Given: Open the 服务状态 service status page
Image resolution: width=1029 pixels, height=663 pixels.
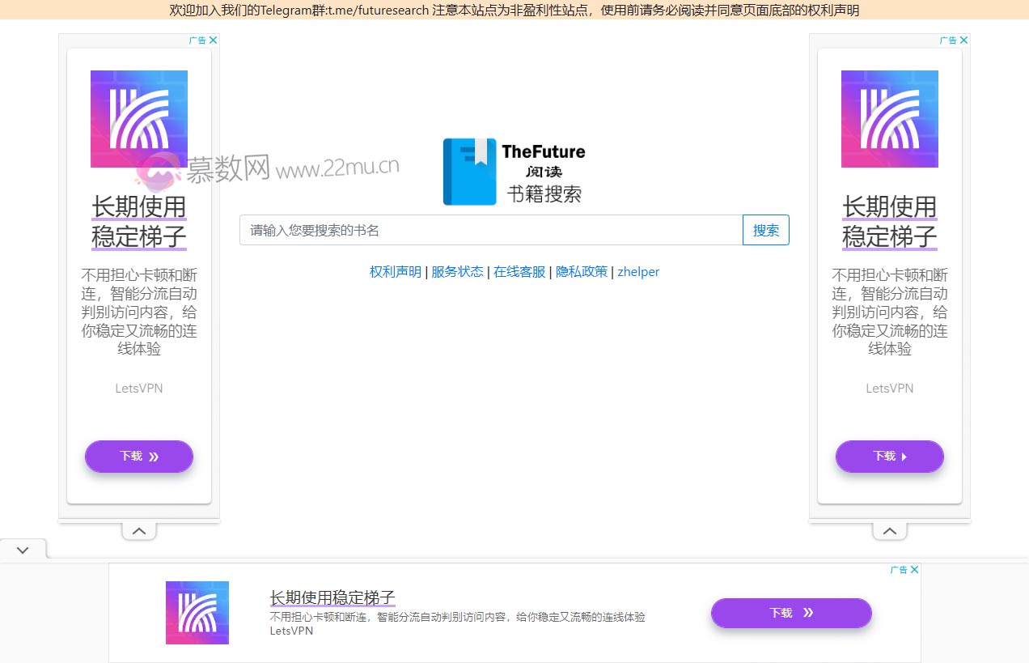Looking at the screenshot, I should tap(457, 271).
